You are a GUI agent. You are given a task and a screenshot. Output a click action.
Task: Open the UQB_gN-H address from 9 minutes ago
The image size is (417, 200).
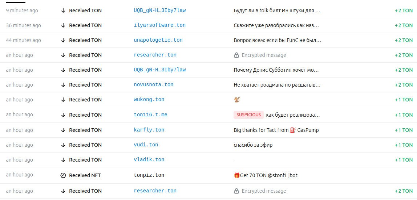click(159, 11)
